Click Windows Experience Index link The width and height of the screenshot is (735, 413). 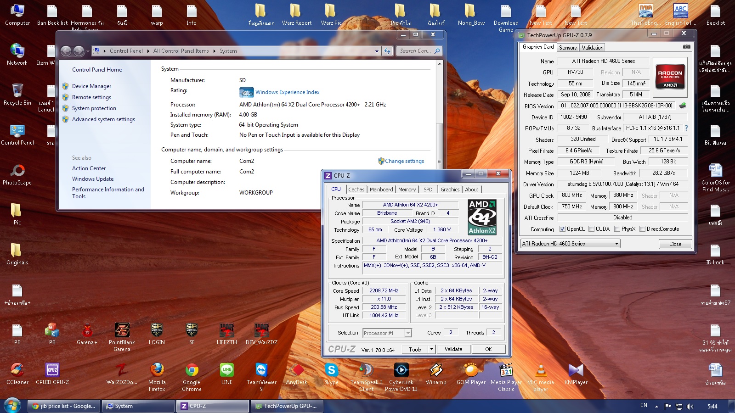point(287,92)
